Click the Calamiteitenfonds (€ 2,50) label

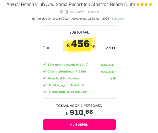tap(67, 71)
